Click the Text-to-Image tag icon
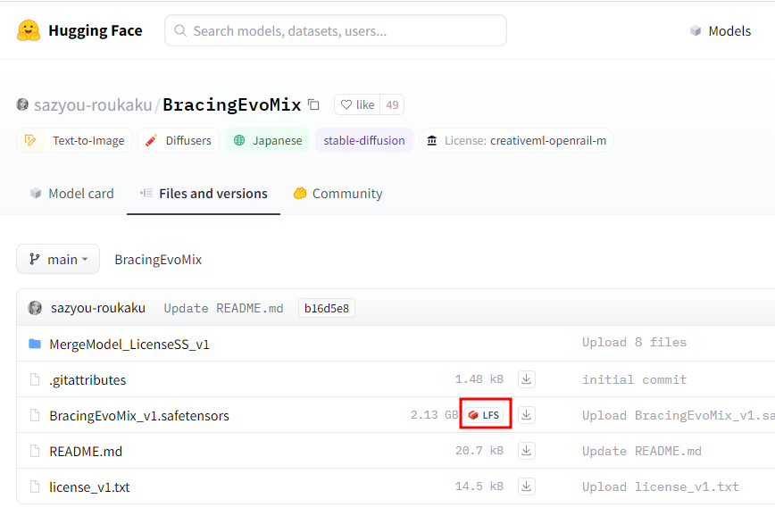775x507 pixels. coord(30,140)
